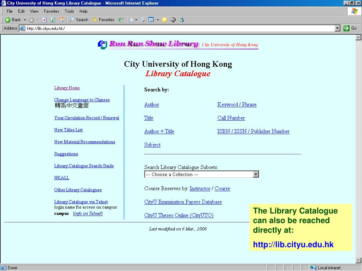
Task: Open CityU Examination Papers Database link
Action: [183, 202]
